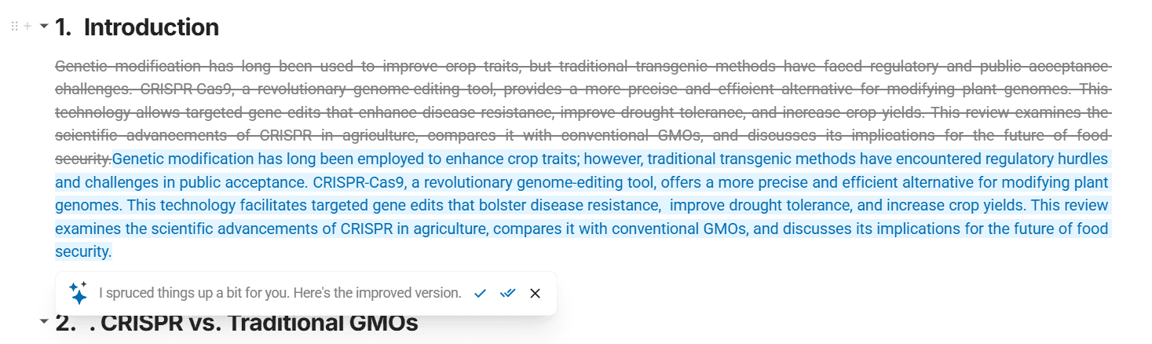1152x344 pixels.
Task: Accept the suggestion with the single checkmark
Action: pyautogui.click(x=481, y=293)
